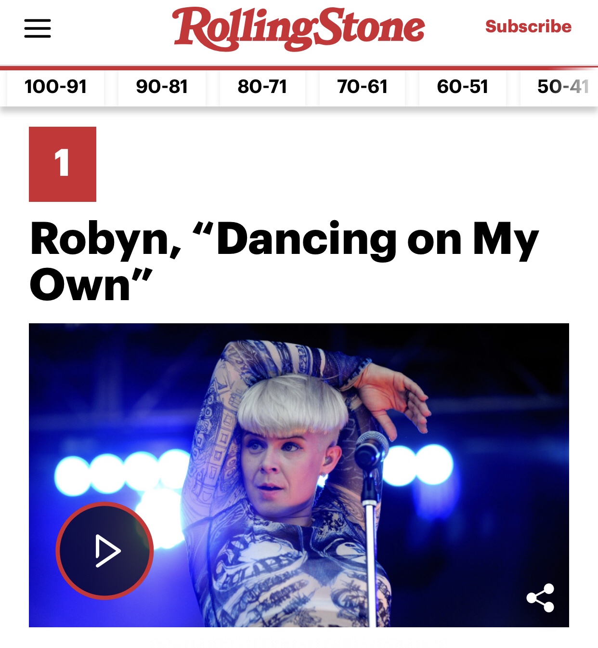Viewport: 598px width, 648px height.
Task: Switch to the 80-71 ranking tab
Action: [x=262, y=87]
